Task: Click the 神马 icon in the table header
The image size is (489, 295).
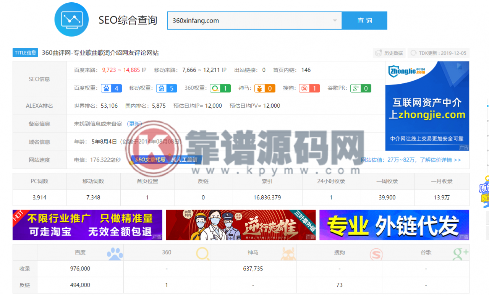Action: pyautogui.click(x=289, y=254)
